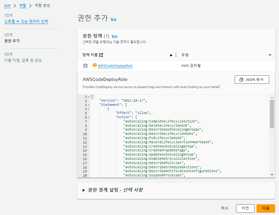The height and width of the screenshot is (215, 279).
Task: Click "autoscaling:CompleteLifecycleAction" line
Action: click(161, 121)
